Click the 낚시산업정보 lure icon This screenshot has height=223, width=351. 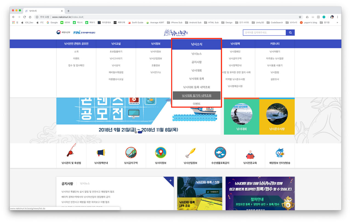[190, 152]
